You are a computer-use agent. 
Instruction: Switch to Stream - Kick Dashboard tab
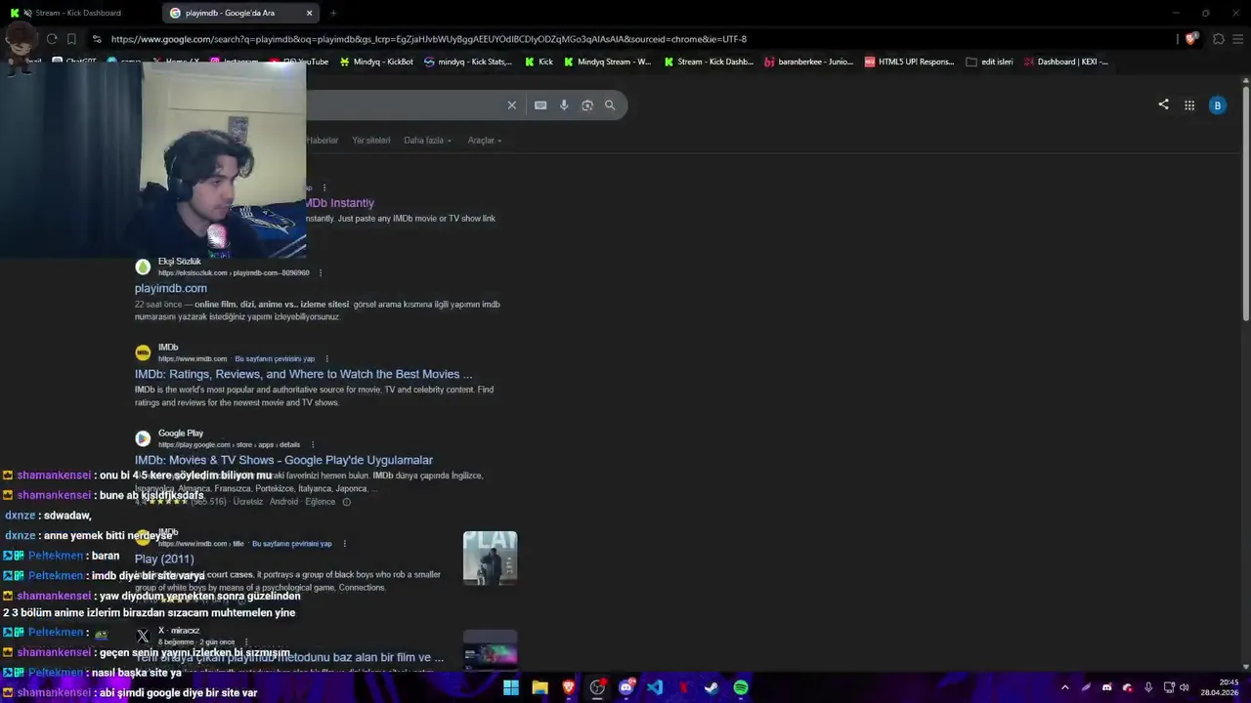(x=78, y=13)
